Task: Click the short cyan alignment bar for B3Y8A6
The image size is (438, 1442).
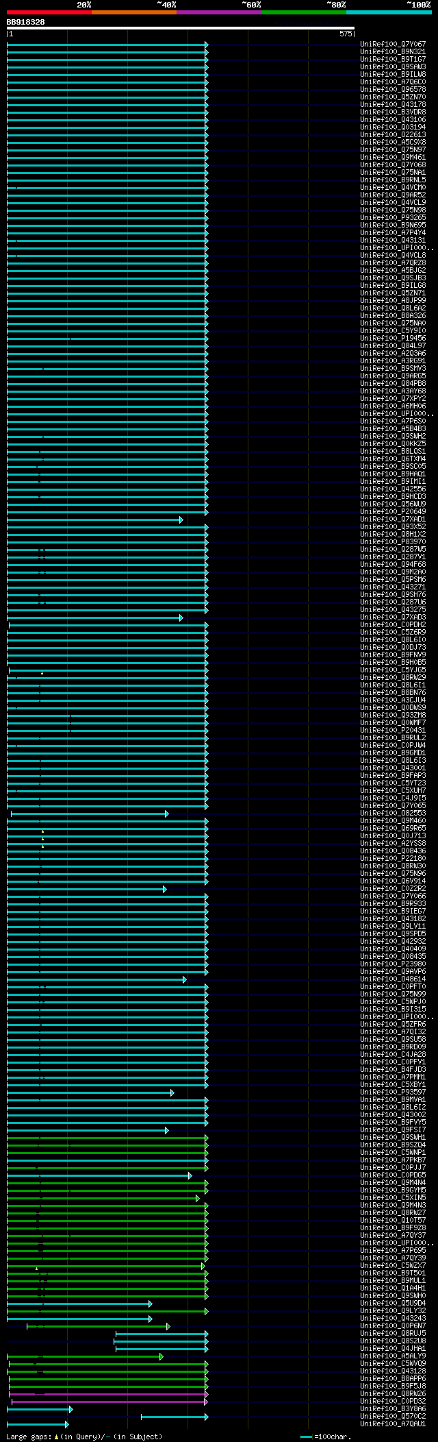Action: point(40,1409)
